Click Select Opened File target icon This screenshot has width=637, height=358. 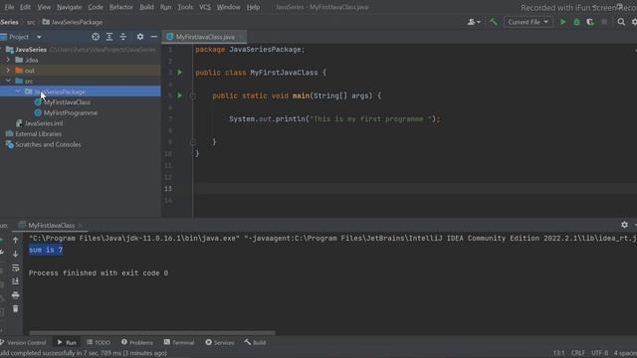[x=96, y=37]
